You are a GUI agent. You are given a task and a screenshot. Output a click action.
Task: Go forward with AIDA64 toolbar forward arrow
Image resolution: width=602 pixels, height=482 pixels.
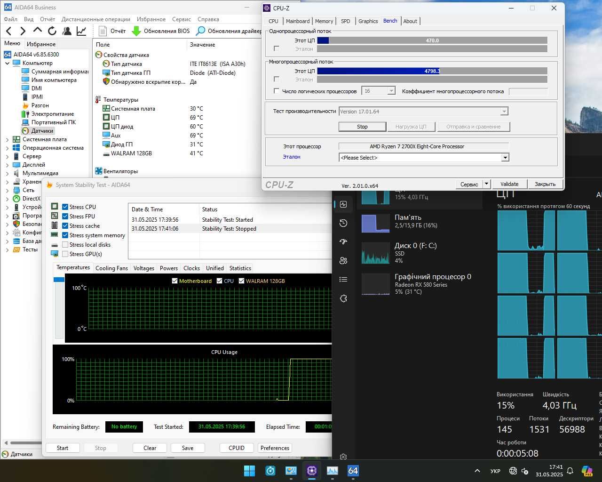click(23, 31)
